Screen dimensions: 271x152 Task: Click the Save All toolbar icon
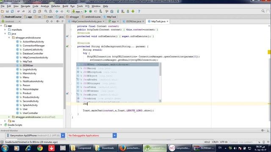[x=7, y=11]
